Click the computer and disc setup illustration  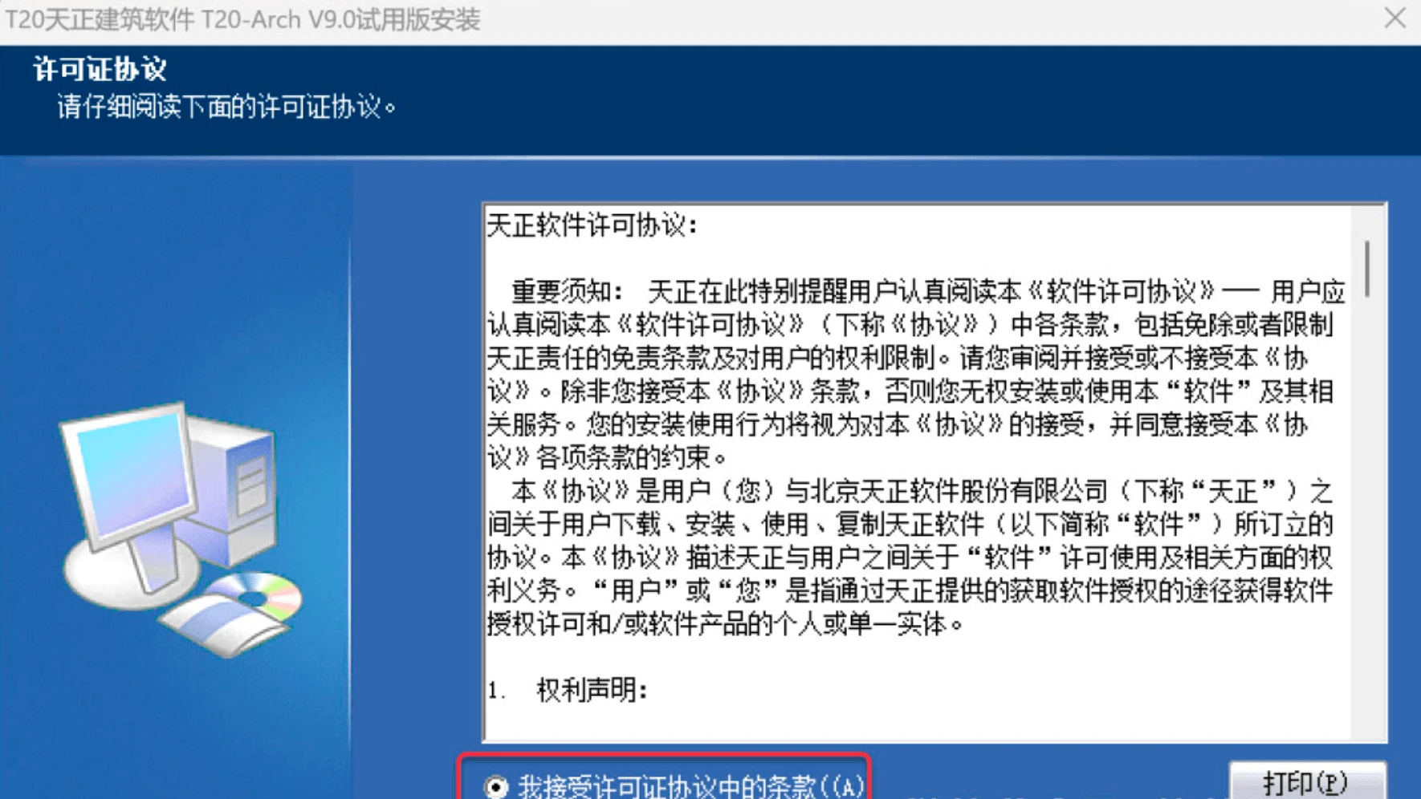[x=181, y=529]
